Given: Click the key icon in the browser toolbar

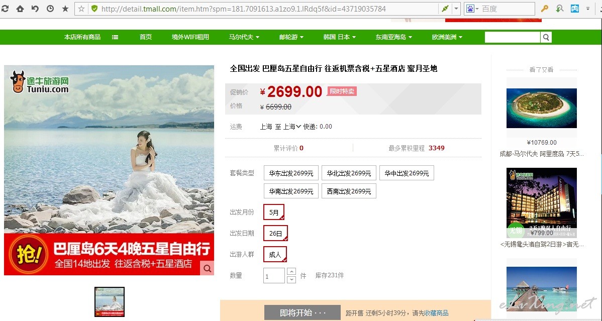Looking at the screenshot, I should pyautogui.click(x=544, y=9).
